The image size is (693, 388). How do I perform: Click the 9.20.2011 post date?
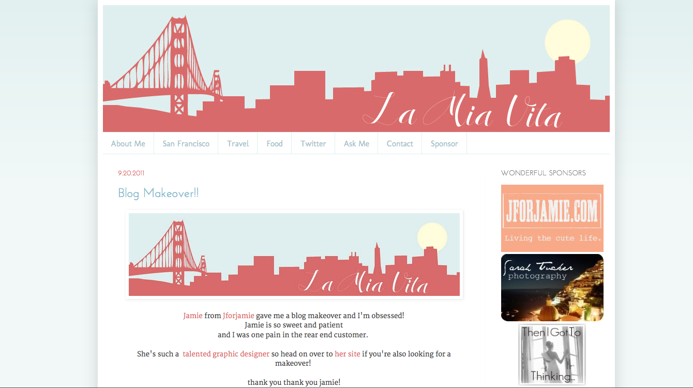(131, 173)
